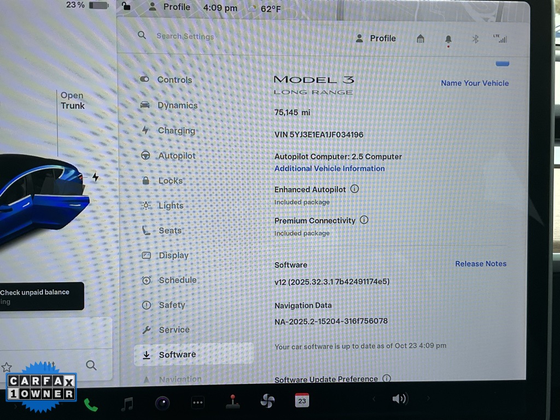Launch the dashcam camera app

click(x=162, y=403)
